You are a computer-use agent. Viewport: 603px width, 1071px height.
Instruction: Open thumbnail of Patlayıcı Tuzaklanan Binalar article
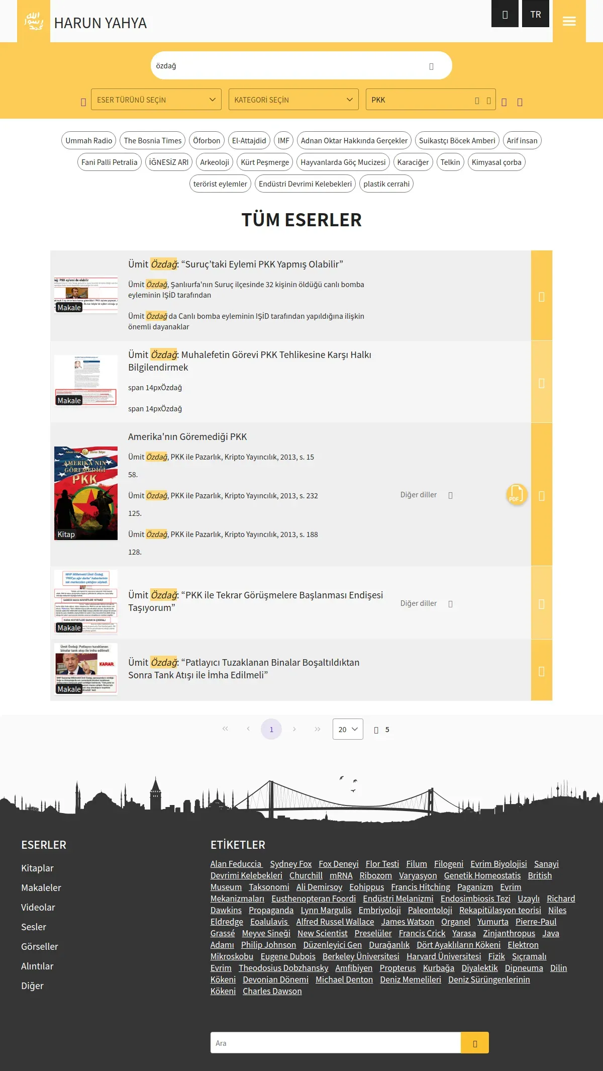coord(86,669)
